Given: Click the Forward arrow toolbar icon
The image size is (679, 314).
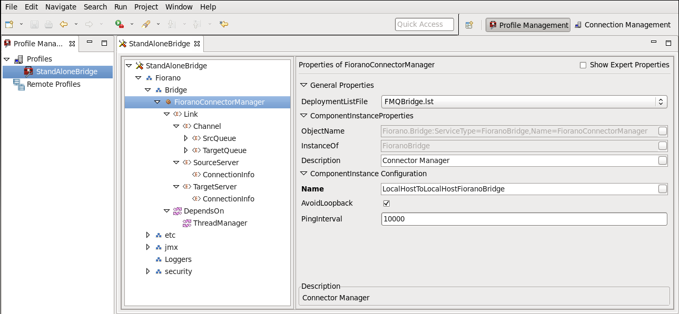Looking at the screenshot, I should (89, 24).
